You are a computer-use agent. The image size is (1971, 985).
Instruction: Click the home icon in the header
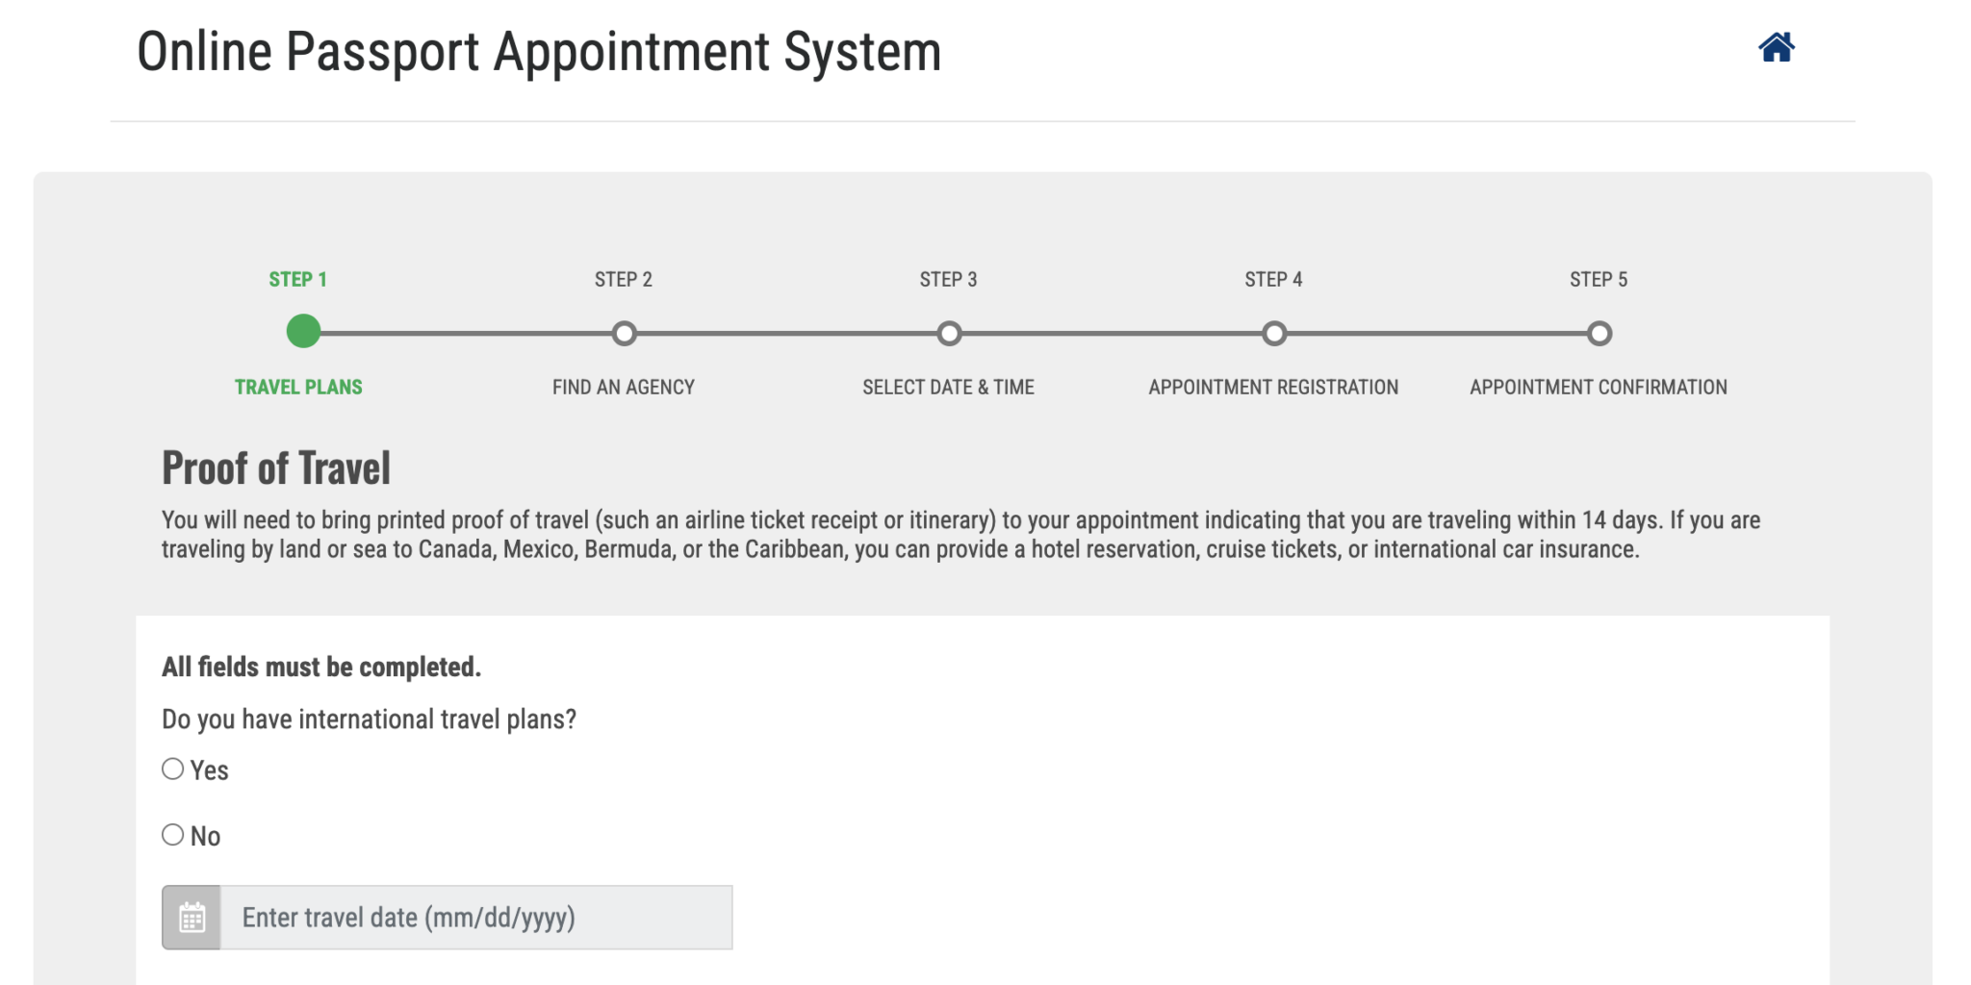[x=1776, y=48]
